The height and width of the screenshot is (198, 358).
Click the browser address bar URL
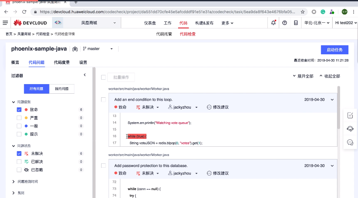167,12
